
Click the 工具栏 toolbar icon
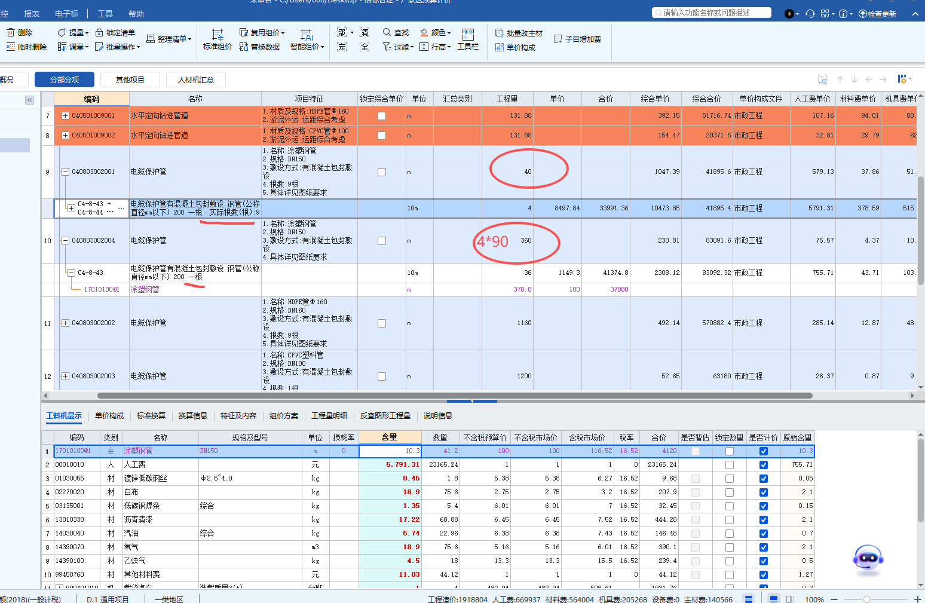[468, 35]
